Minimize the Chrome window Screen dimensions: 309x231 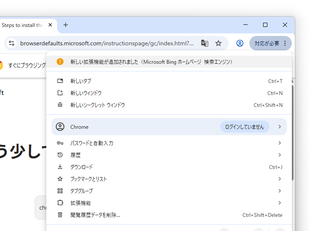[x=245, y=25]
